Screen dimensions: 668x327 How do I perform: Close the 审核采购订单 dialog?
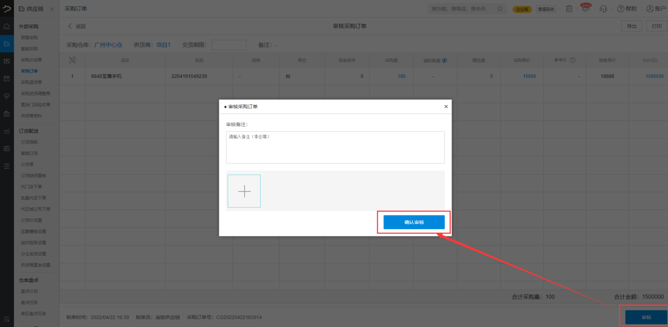pos(446,106)
